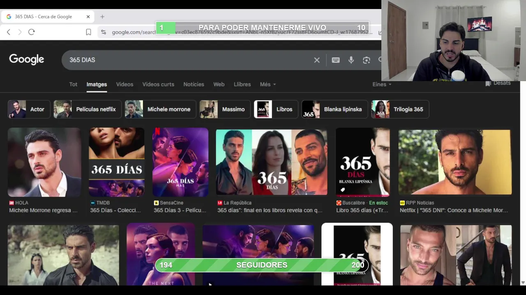The width and height of the screenshot is (526, 295).
Task: Switch to the Vídeos tab
Action: point(125,84)
